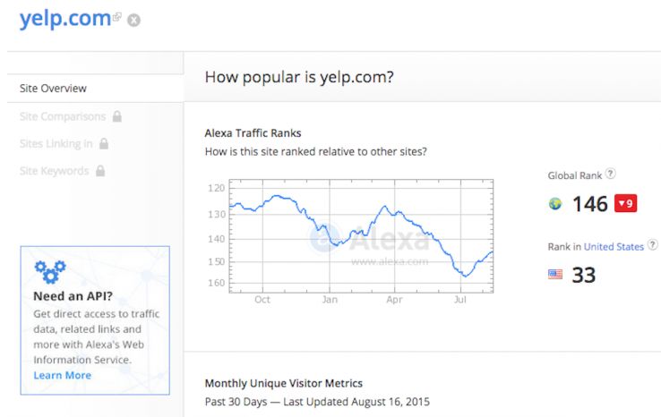Click the globe icon beside global rank 146
This screenshot has height=417, width=661.
[555, 204]
